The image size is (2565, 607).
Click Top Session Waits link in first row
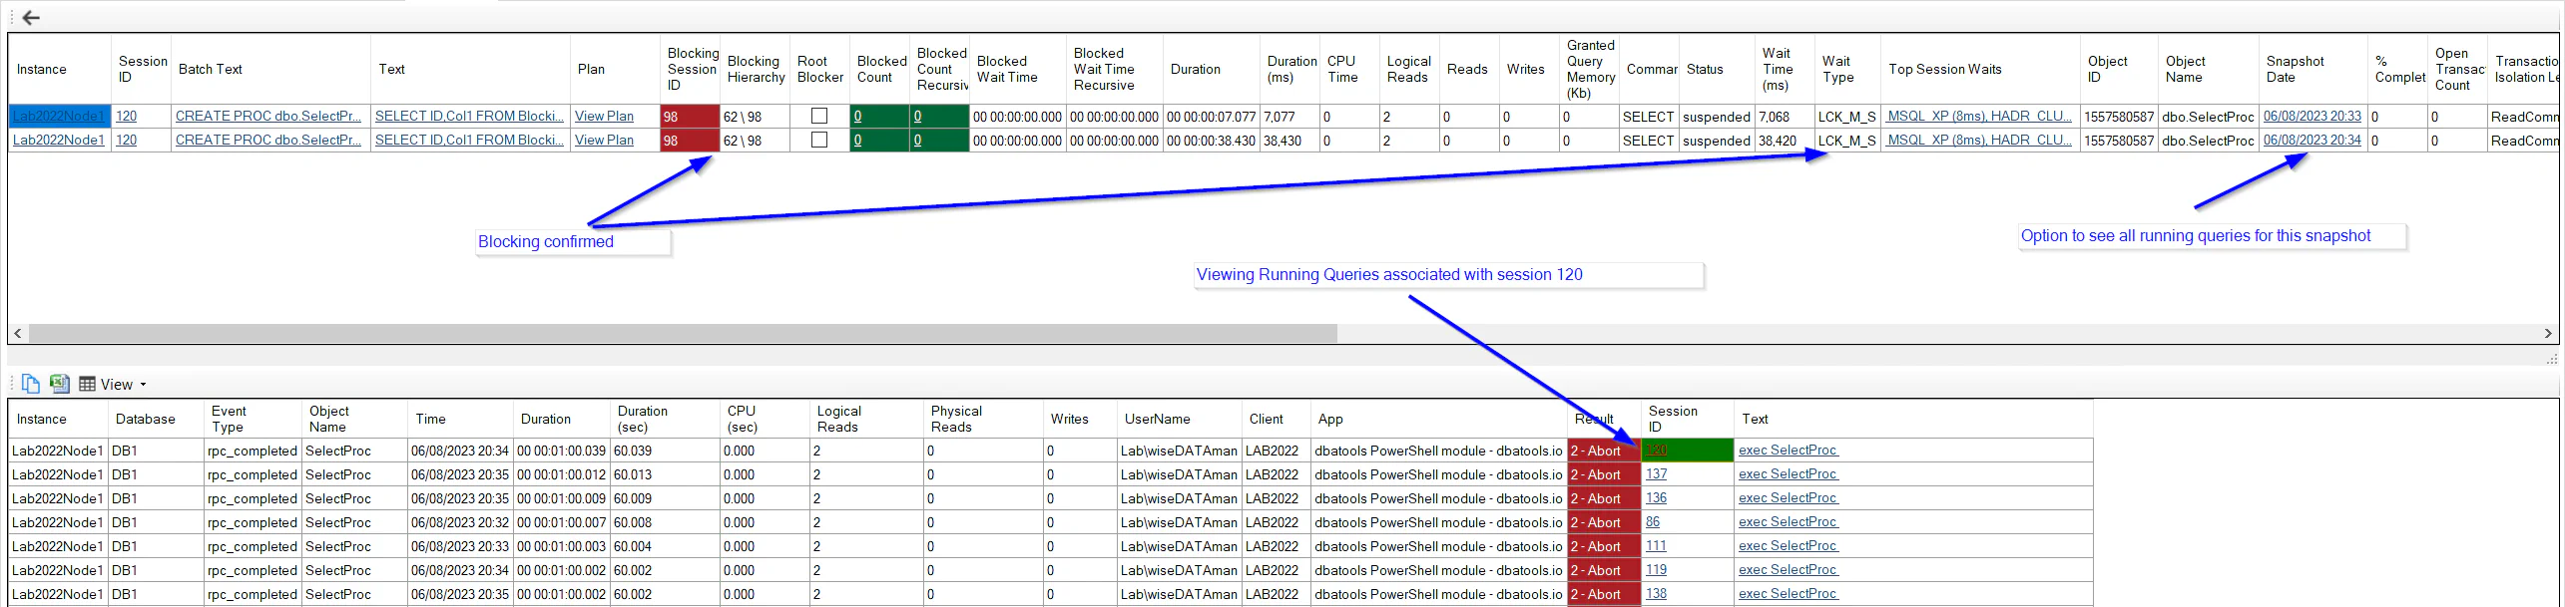[x=1978, y=117]
